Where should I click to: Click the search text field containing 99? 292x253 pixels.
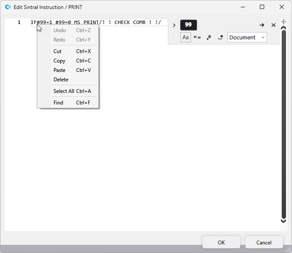coord(188,25)
